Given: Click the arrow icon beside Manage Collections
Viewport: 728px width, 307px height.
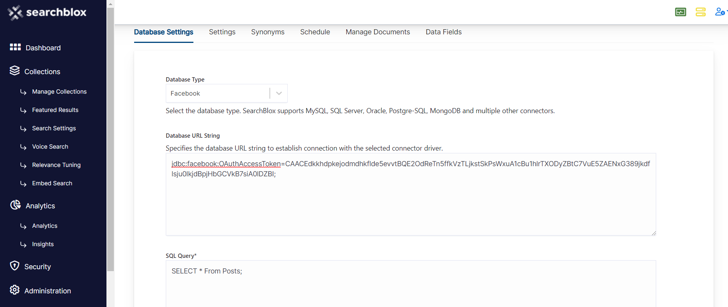Looking at the screenshot, I should click(23, 92).
